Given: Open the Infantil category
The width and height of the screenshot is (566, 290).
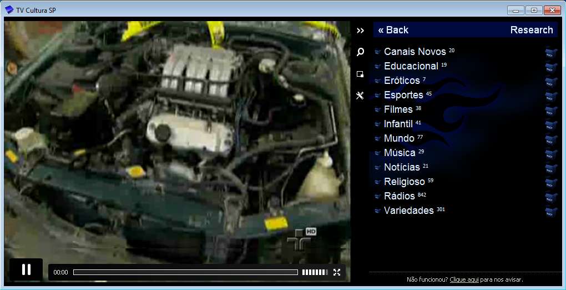Looking at the screenshot, I should [x=398, y=124].
